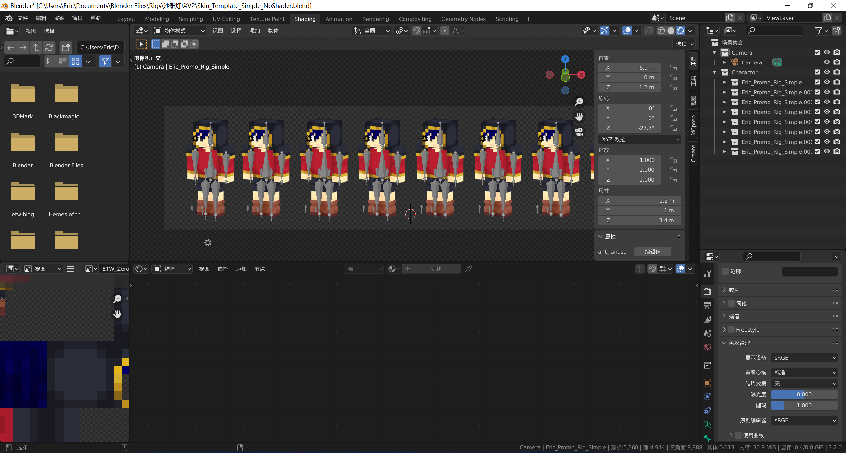Click the red X axis gizmo

(581, 75)
